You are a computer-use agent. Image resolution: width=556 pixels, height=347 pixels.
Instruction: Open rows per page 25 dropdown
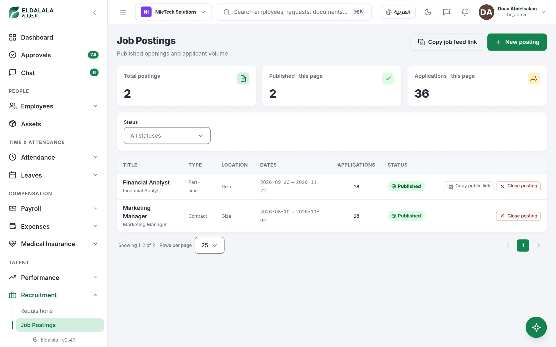(x=209, y=245)
